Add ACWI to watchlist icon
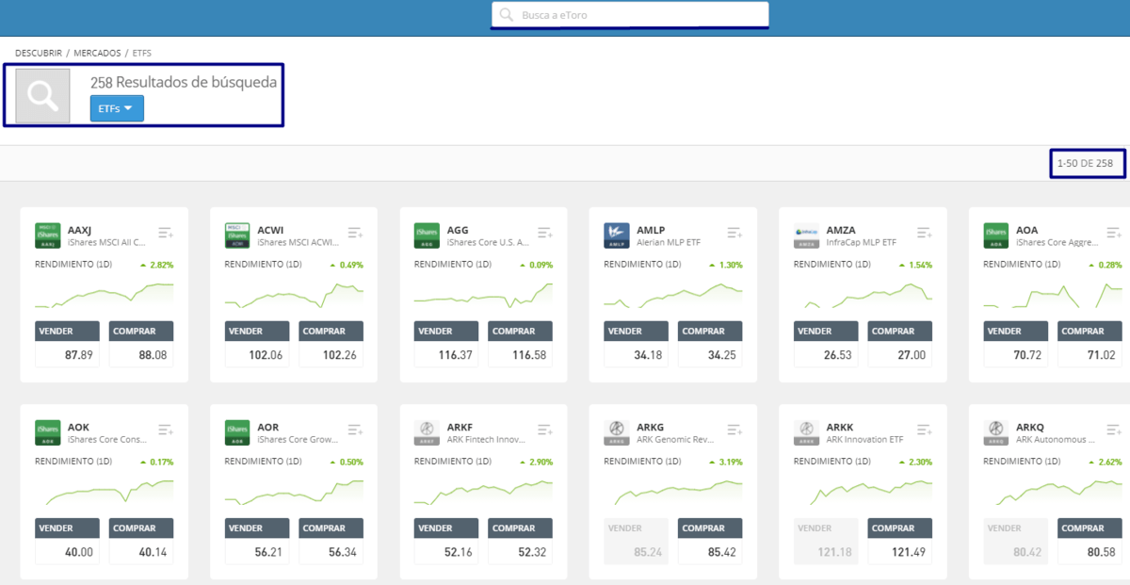Screen dimensions: 1130x585 [355, 233]
